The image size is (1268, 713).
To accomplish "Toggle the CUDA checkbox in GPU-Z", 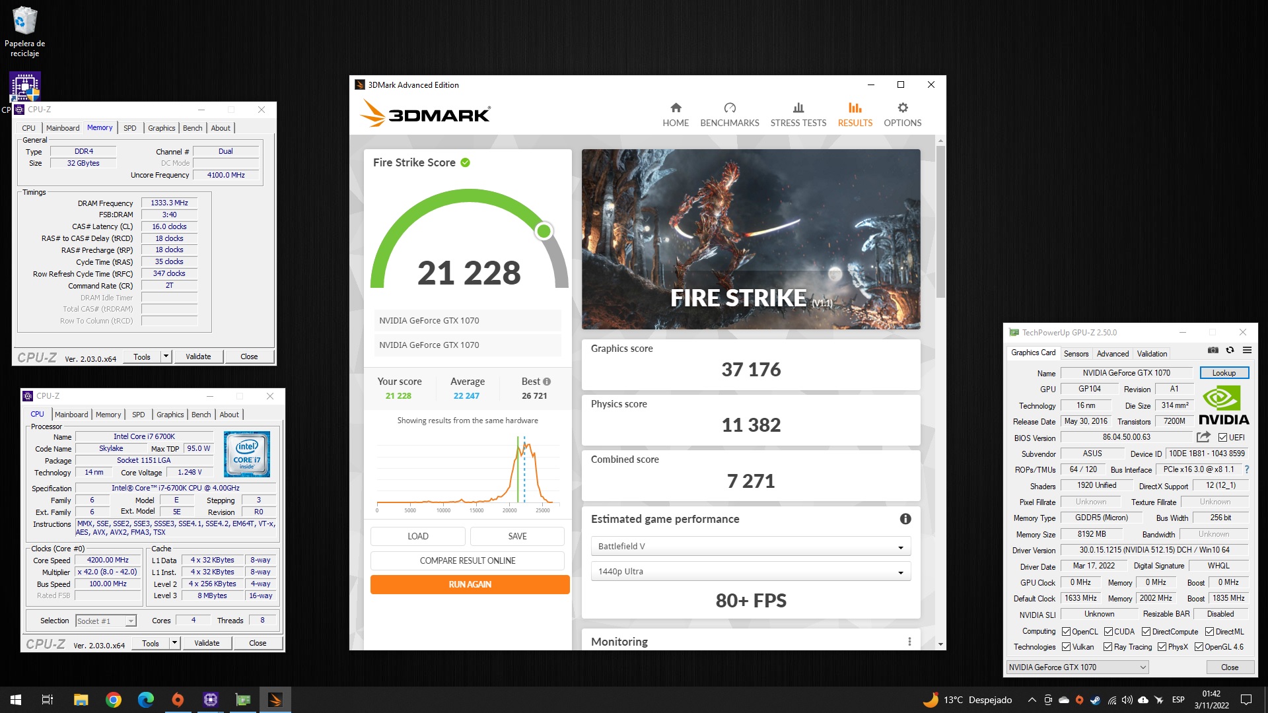I will click(x=1108, y=632).
